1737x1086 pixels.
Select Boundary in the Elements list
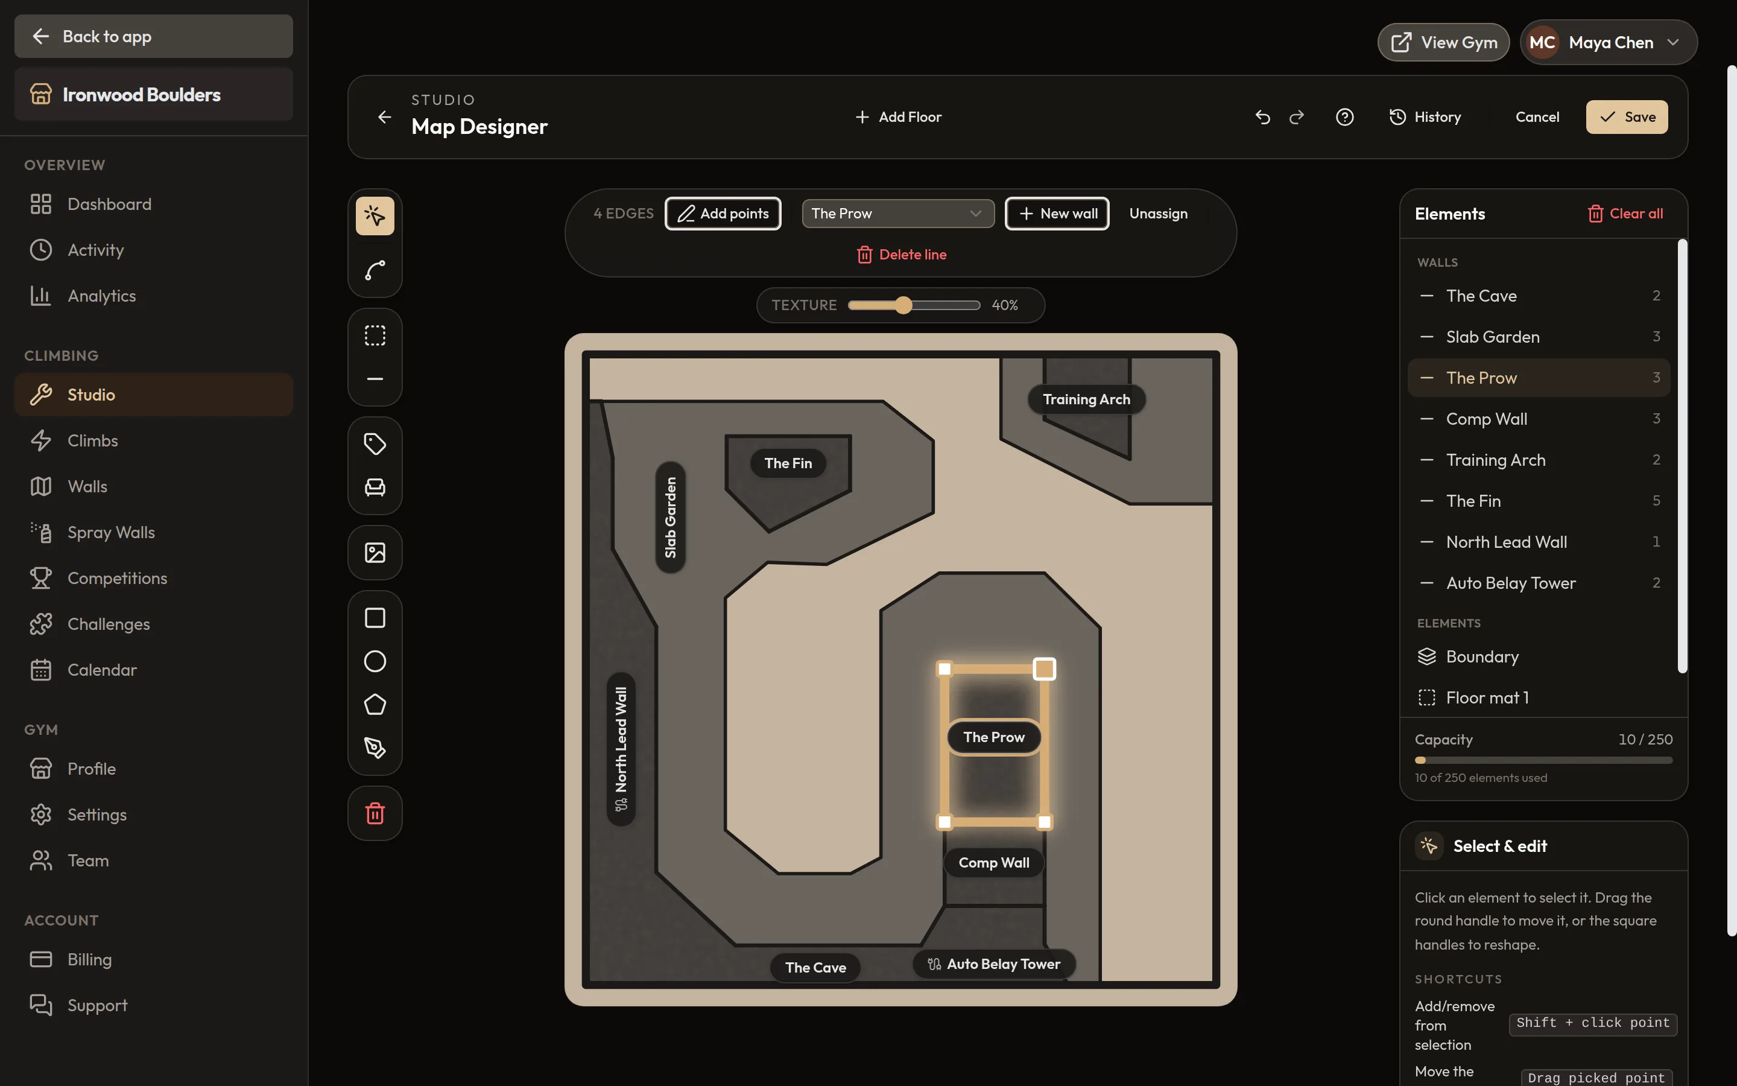point(1538,656)
